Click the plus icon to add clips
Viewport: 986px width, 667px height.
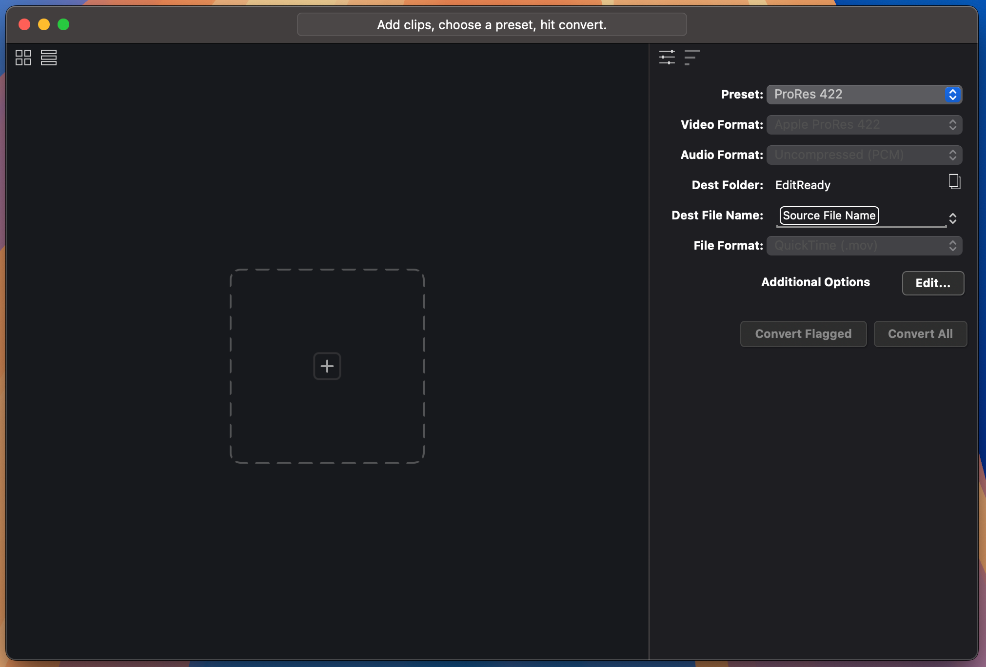pyautogui.click(x=326, y=366)
